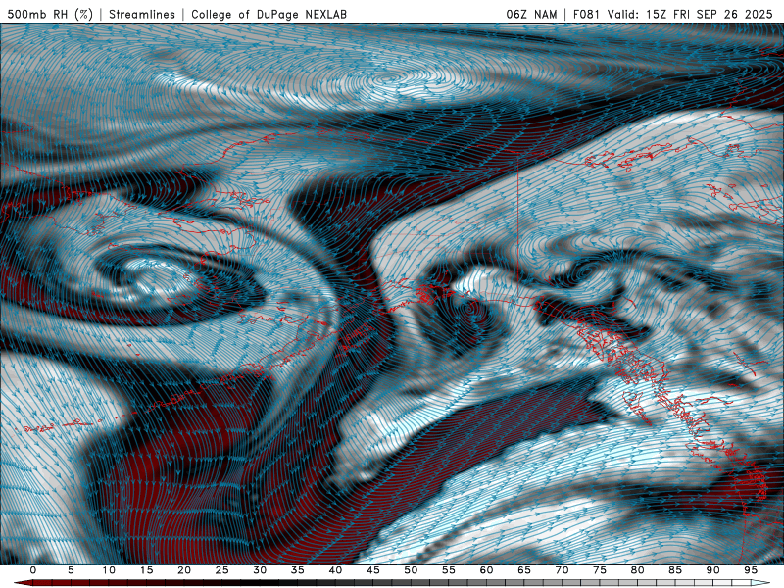Click the "75" label on the color scale

(600, 570)
